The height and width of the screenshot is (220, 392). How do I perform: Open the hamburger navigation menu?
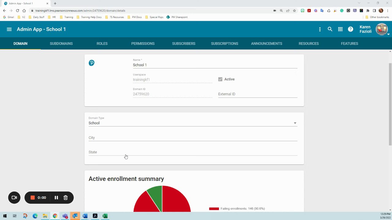tap(9, 29)
